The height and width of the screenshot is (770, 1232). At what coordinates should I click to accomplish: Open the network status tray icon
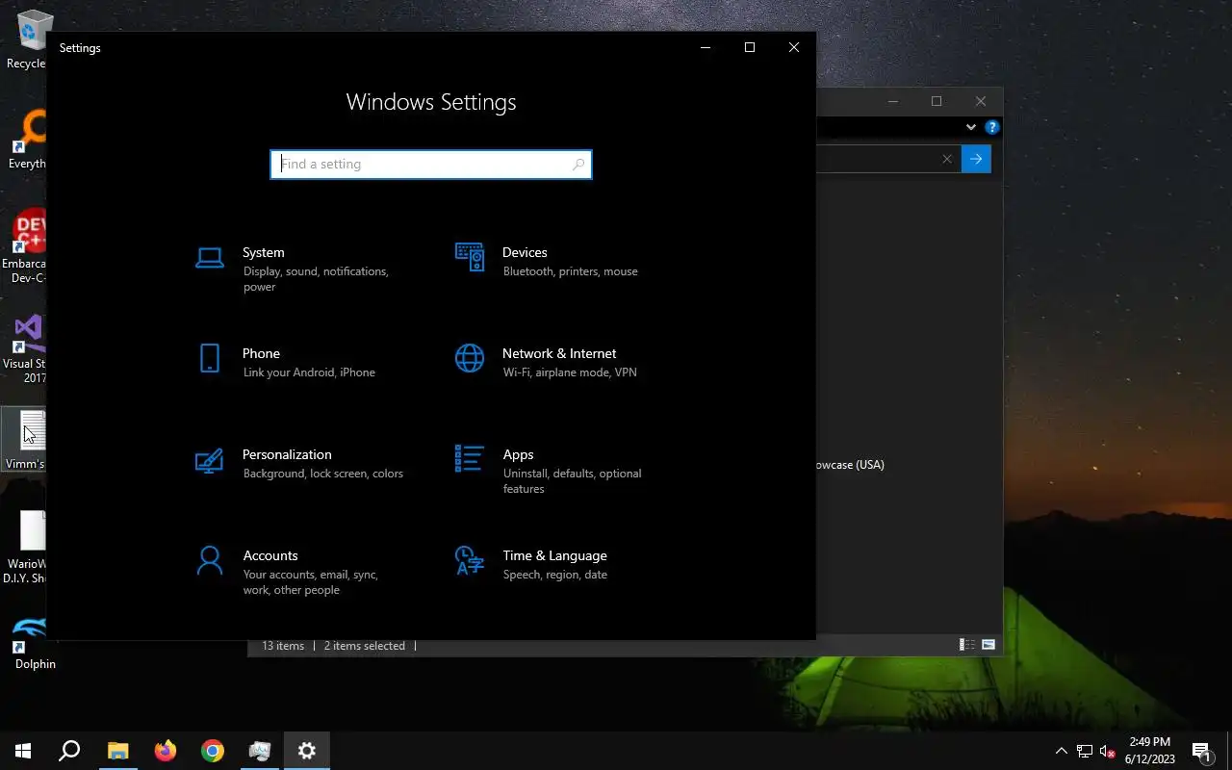click(1085, 751)
